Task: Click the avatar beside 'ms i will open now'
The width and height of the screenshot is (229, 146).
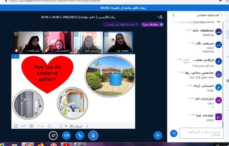Action: (219, 74)
